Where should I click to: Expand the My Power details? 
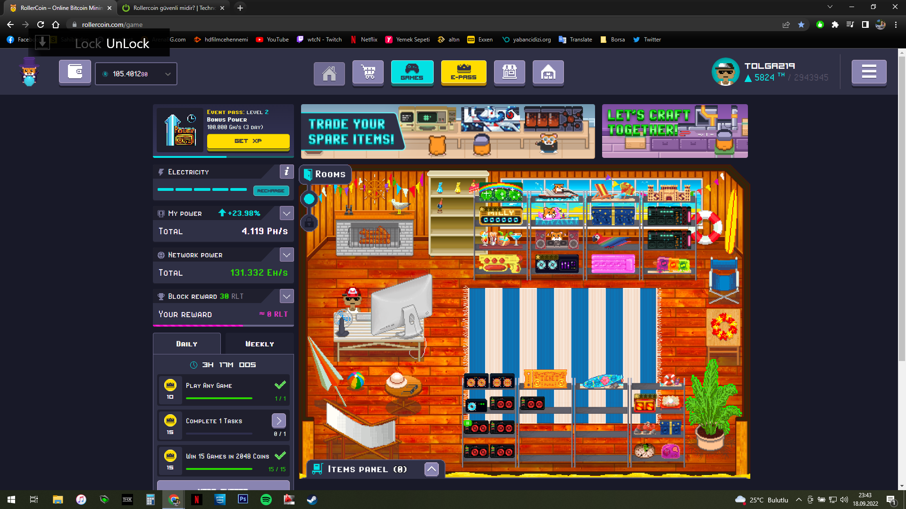click(x=286, y=213)
